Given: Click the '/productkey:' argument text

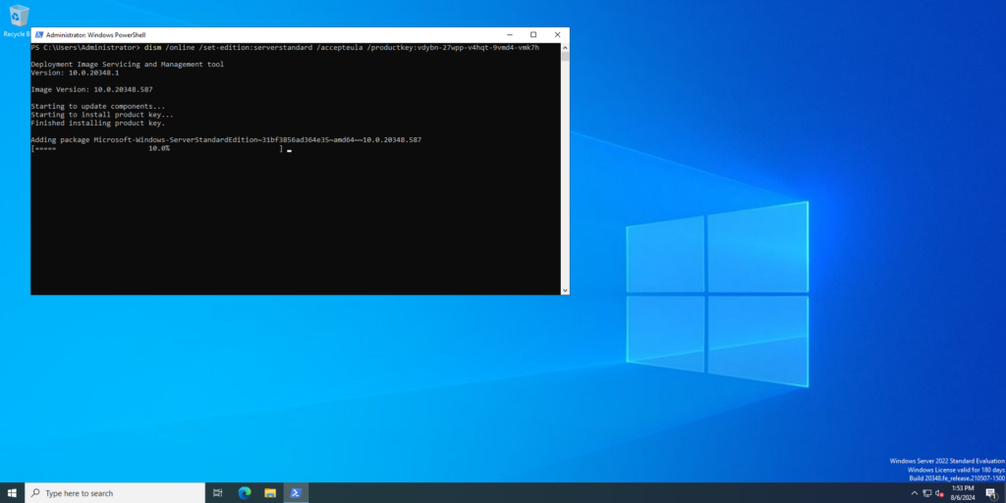Looking at the screenshot, I should point(392,47).
